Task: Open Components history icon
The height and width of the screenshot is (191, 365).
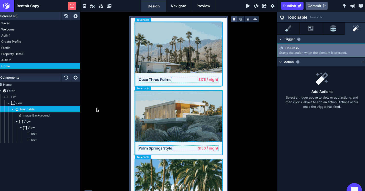Action: click(x=66, y=78)
